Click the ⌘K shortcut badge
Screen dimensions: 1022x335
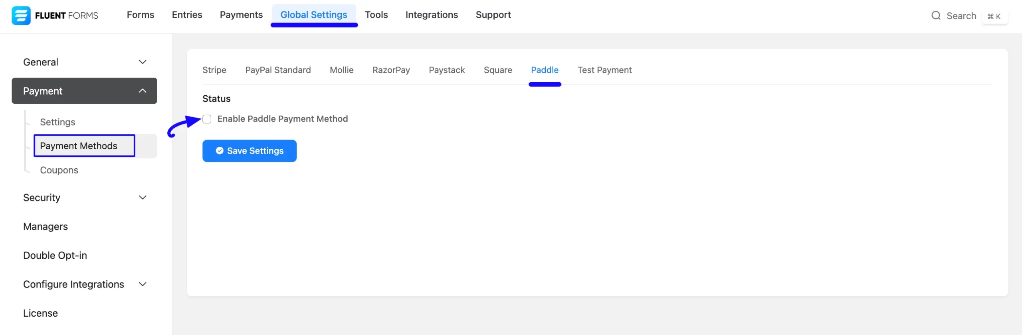point(994,16)
